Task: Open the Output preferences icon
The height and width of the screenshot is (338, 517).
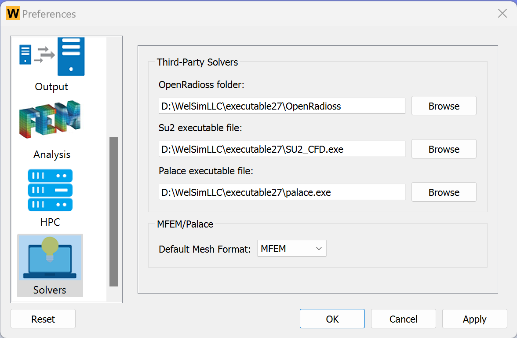Action: click(51, 57)
